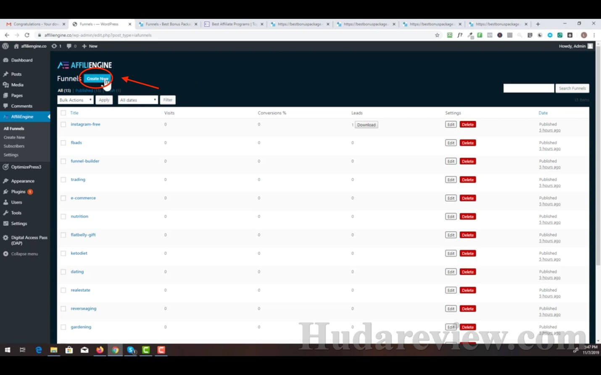Click the comments bubble in admin bar
The width and height of the screenshot is (601, 375).
click(71, 46)
